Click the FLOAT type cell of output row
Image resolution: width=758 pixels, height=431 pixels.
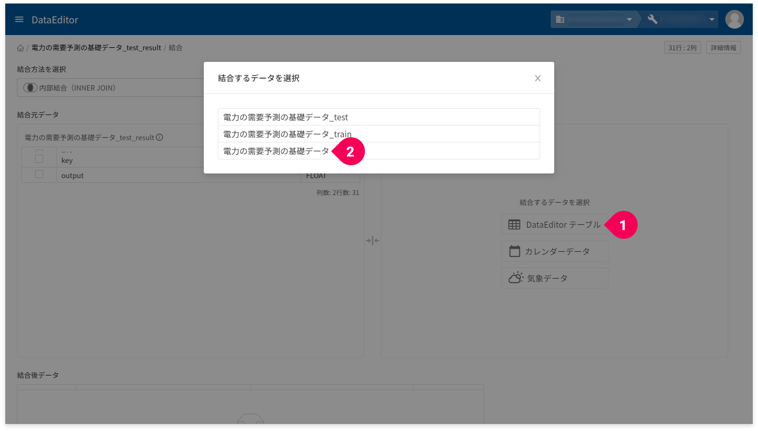pos(331,175)
